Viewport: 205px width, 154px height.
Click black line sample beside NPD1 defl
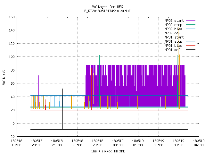tap(191, 50)
